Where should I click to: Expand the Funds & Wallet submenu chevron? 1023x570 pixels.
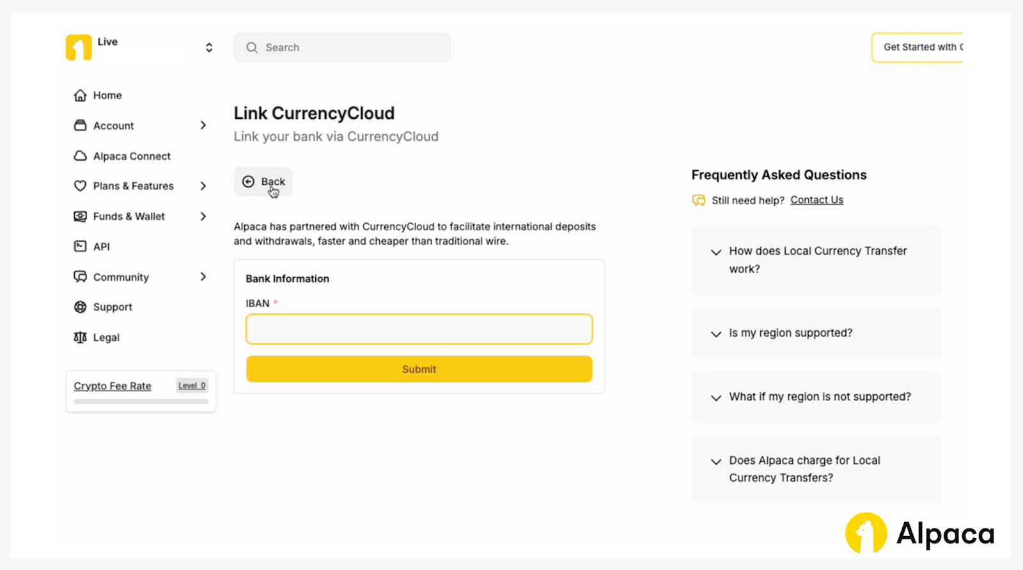coord(203,216)
